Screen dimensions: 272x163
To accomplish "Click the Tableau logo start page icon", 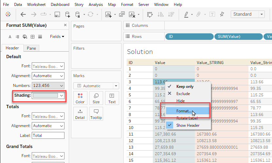I will point(8,14).
